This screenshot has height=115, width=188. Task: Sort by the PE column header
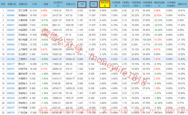point(93,4)
